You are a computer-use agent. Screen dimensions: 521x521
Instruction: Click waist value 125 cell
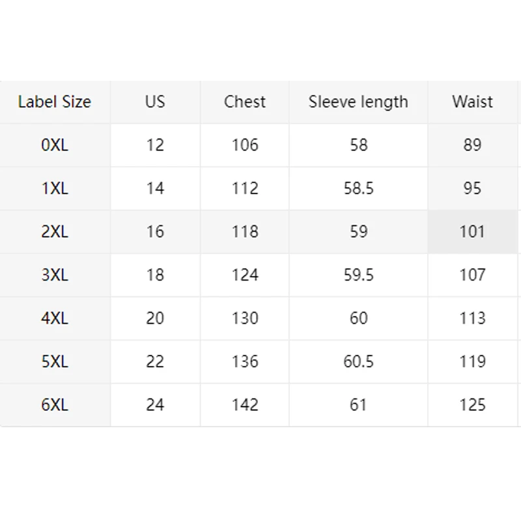click(472, 404)
